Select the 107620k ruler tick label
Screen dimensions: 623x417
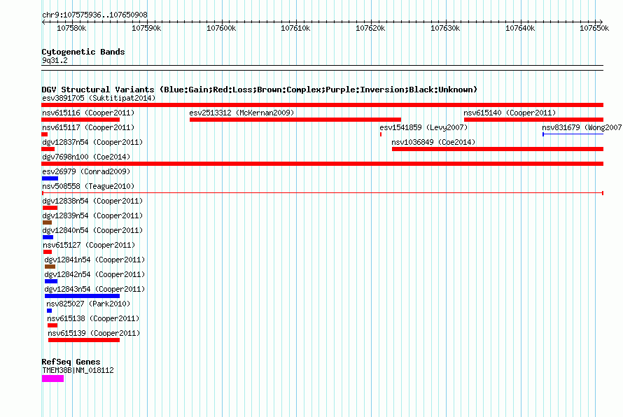point(370,28)
